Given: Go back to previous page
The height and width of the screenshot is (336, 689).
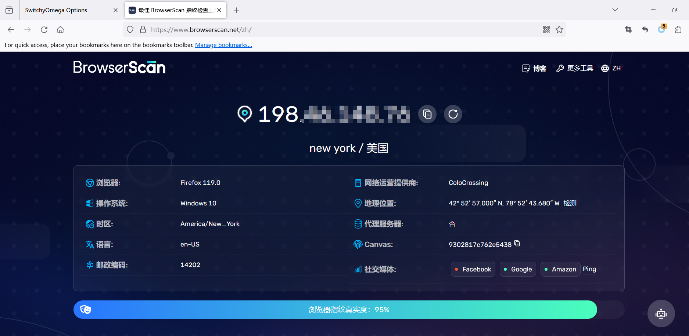Looking at the screenshot, I should click(x=11, y=30).
